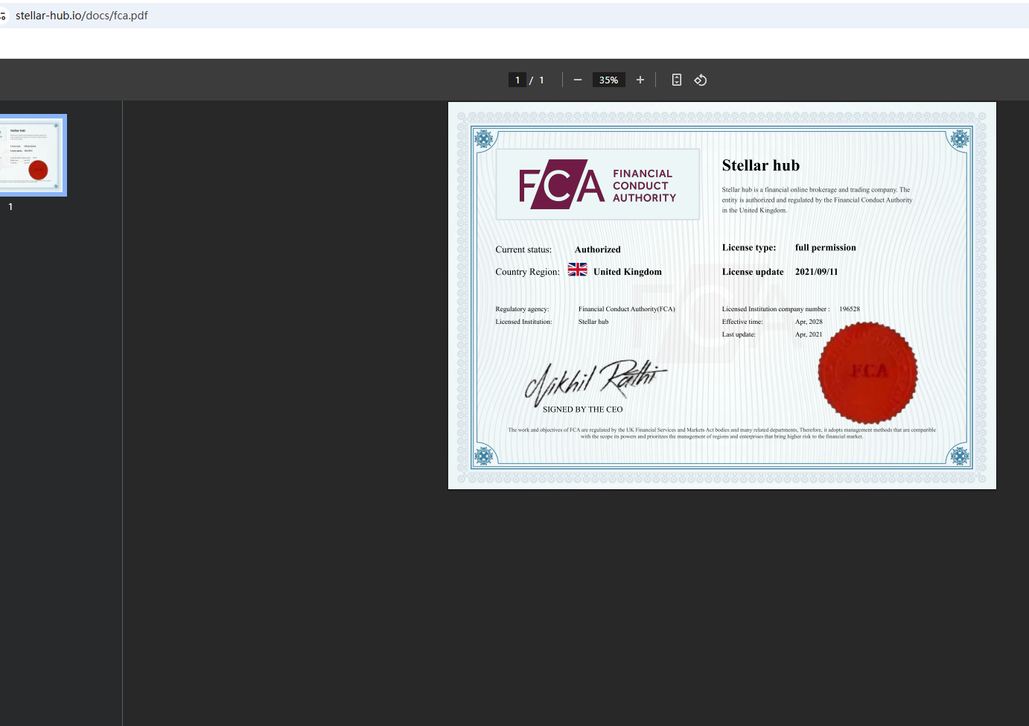Click the "full permission" license type value
Image resolution: width=1029 pixels, height=726 pixels.
(x=826, y=247)
